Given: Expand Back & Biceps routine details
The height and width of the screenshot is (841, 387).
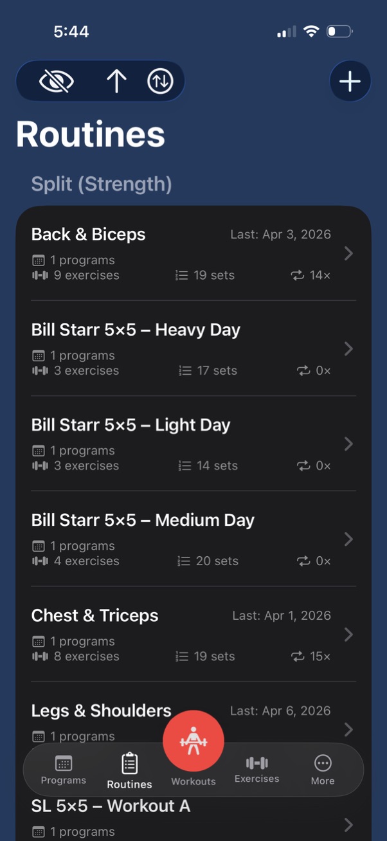Looking at the screenshot, I should tap(348, 253).
